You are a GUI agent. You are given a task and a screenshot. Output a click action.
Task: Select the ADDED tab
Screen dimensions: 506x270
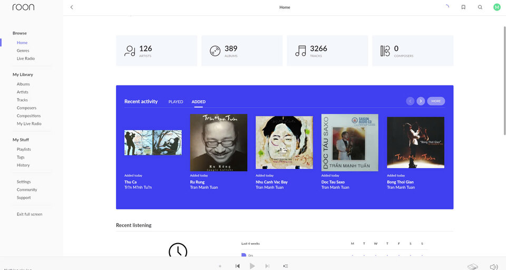199,102
